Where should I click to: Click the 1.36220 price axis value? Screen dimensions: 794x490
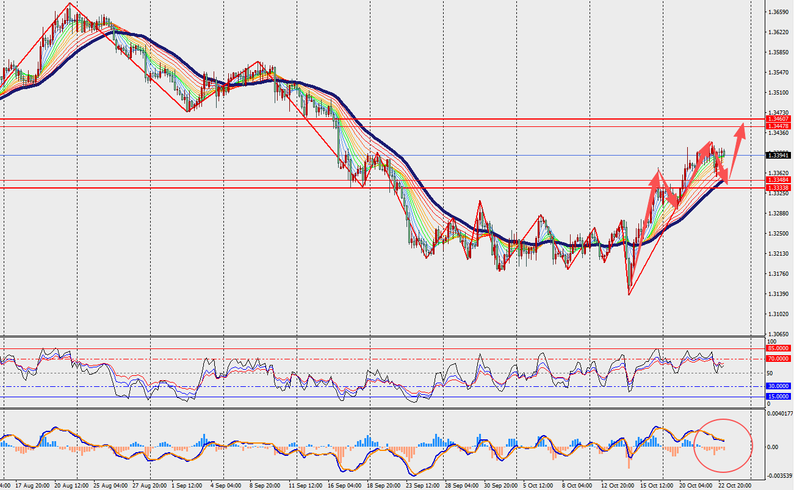pos(778,32)
